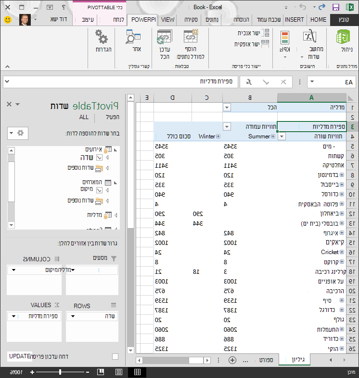This screenshot has width=359, height=378.
Task: Toggle the defer layout update checkbox
Action: tap(115, 357)
